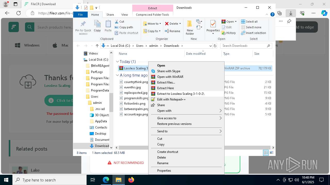Choose Edit with Notepad++ menu entry
Screen dimensions: 330x185
pyautogui.click(x=187, y=99)
